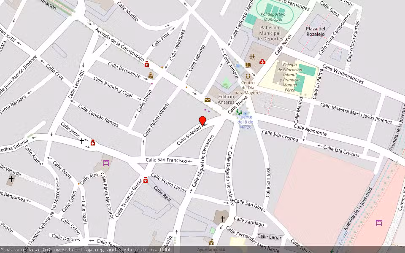
Task: Select the Fuente del 8 de Marzo label
Action: click(245, 122)
